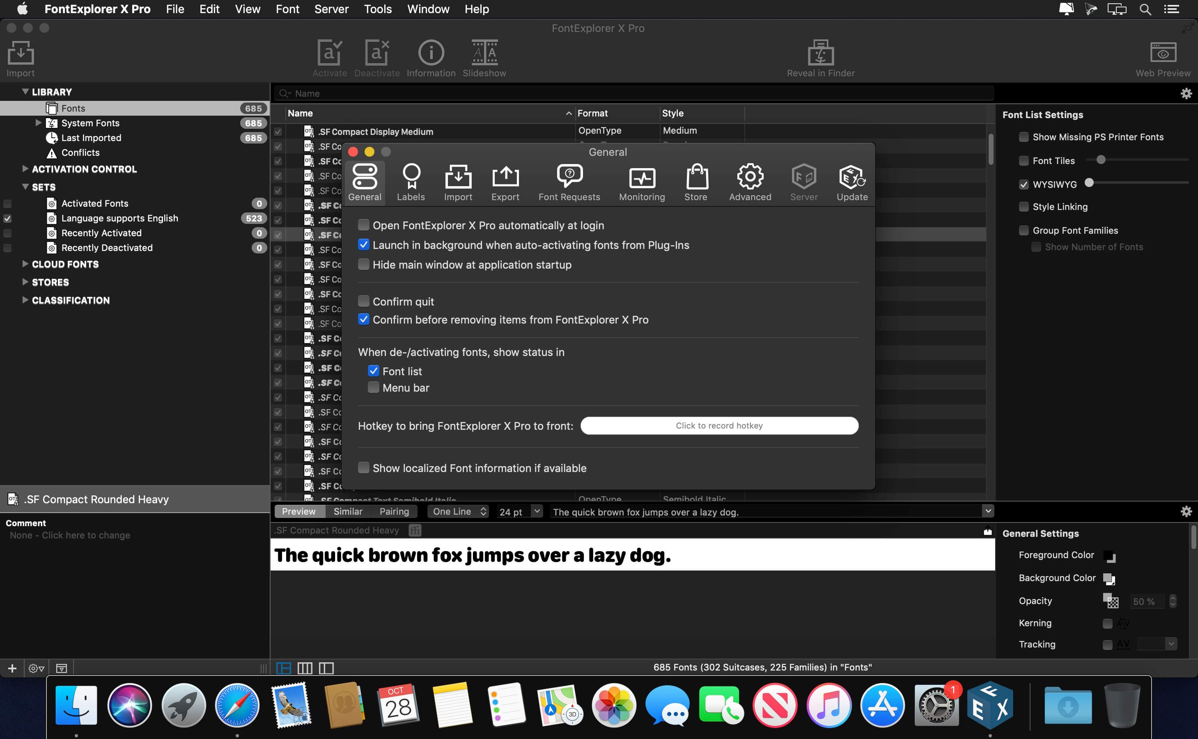This screenshot has height=739, width=1198.
Task: Open the File menu
Action: (x=174, y=9)
